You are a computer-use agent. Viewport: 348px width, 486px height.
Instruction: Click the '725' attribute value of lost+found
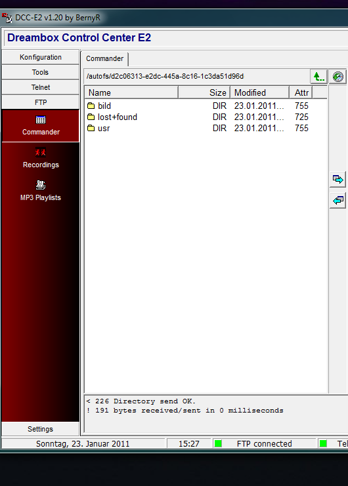coord(301,117)
